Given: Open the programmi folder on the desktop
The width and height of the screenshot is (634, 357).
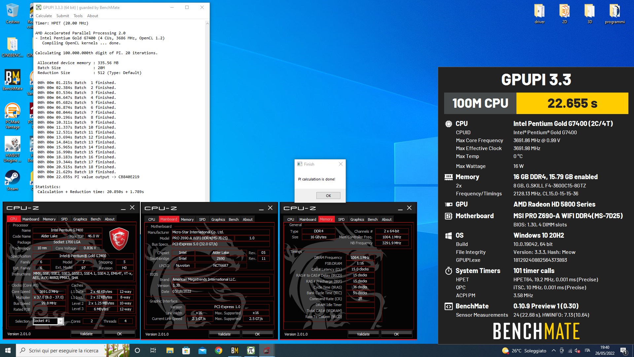Looking at the screenshot, I should click(x=615, y=14).
